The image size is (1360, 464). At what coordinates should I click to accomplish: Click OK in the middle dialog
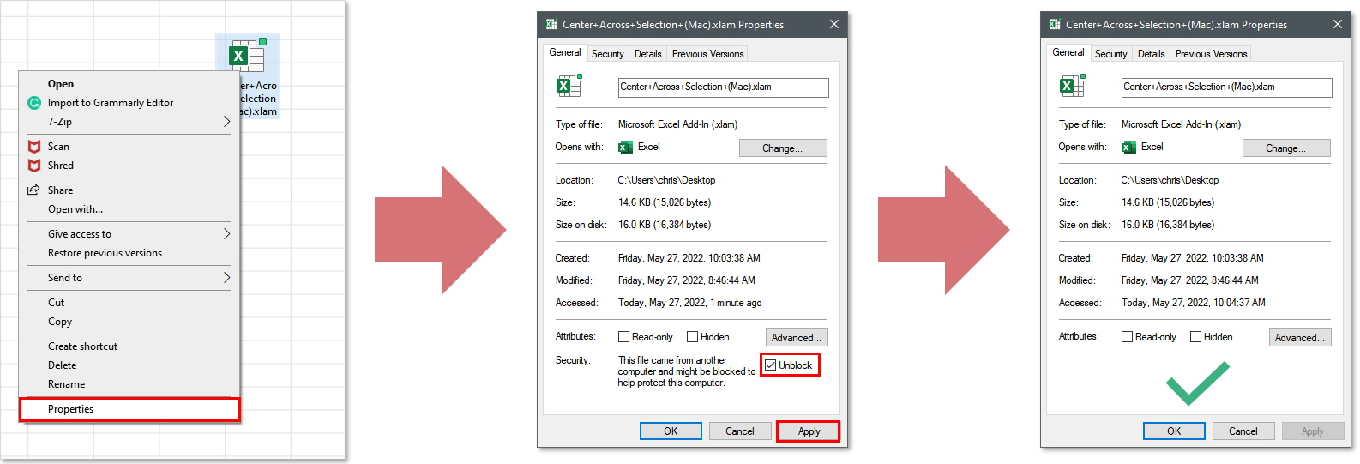pyautogui.click(x=671, y=431)
